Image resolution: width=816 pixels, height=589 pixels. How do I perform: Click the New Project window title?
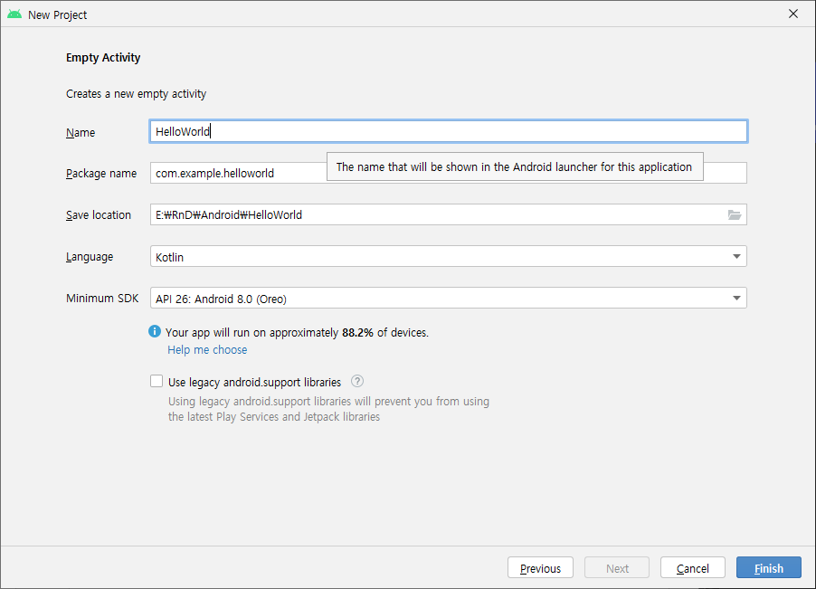(57, 15)
